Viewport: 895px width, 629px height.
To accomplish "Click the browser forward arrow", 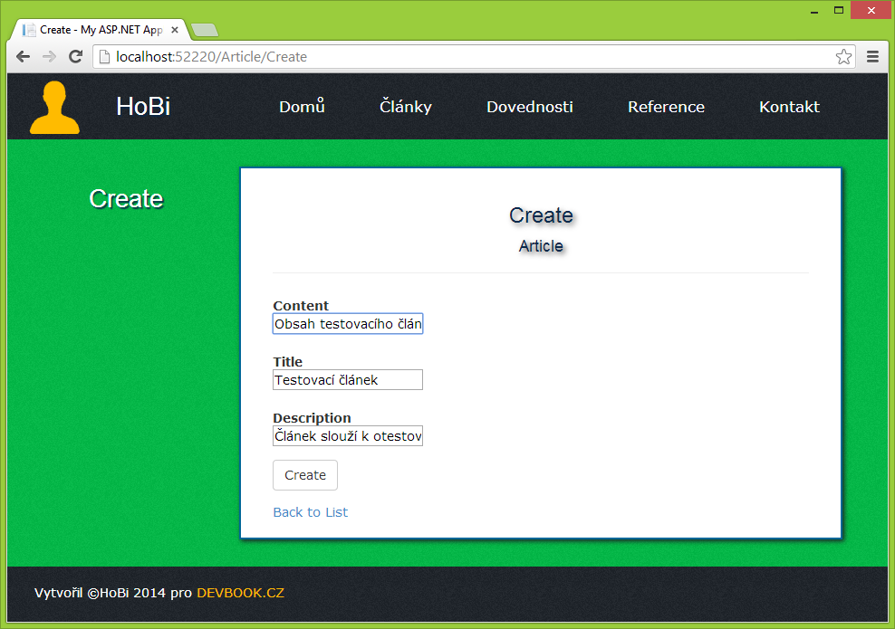I will 49,56.
